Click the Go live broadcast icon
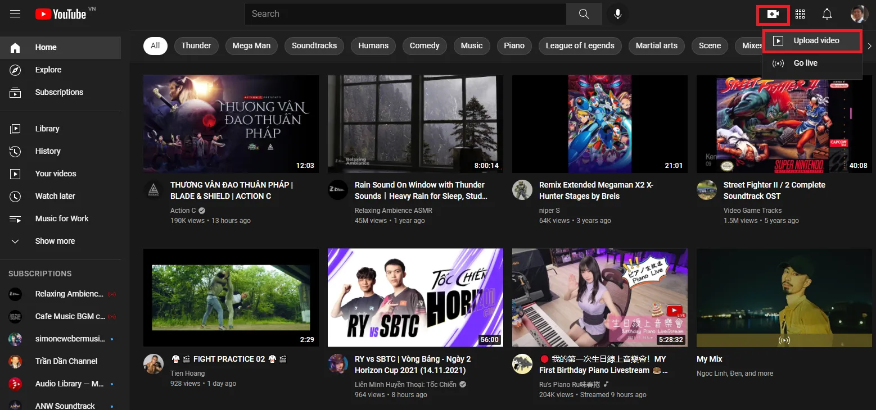Screen dimensions: 876x410 [778, 63]
